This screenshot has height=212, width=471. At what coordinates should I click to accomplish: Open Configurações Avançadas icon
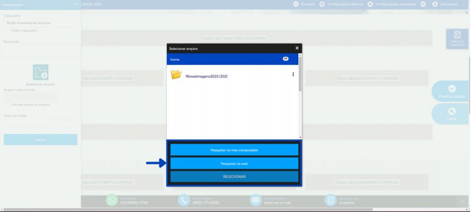(x=370, y=4)
